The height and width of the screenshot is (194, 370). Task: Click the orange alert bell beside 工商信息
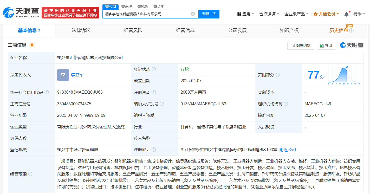(32, 45)
